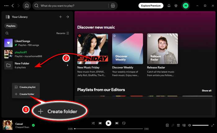Toggle shuffle playback
This screenshot has width=217, height=133.
pos(93,123)
